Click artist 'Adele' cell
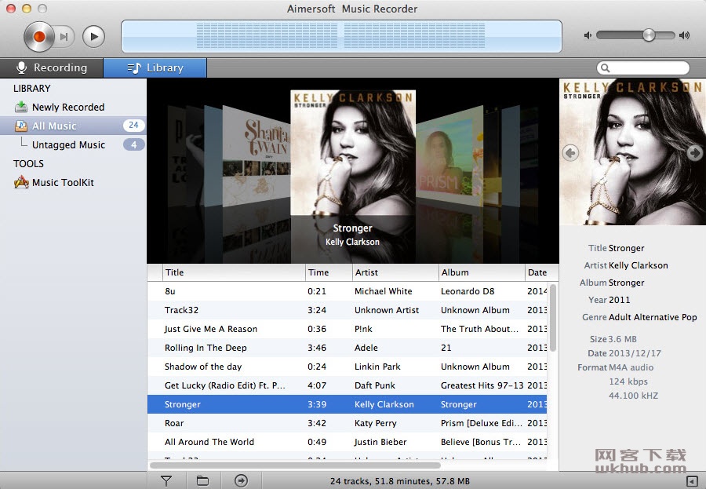 pos(366,348)
